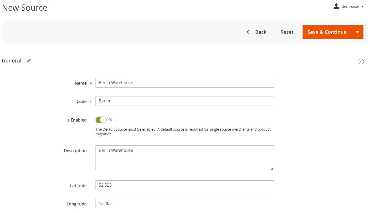This screenshot has height=213, width=370.
Task: Click into the Code input field
Action: 185,101
